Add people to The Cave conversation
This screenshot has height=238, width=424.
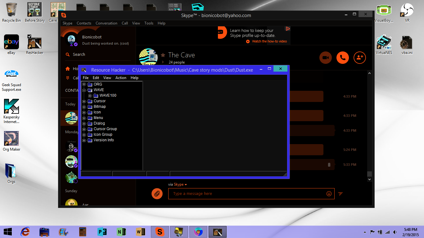pos(360,58)
